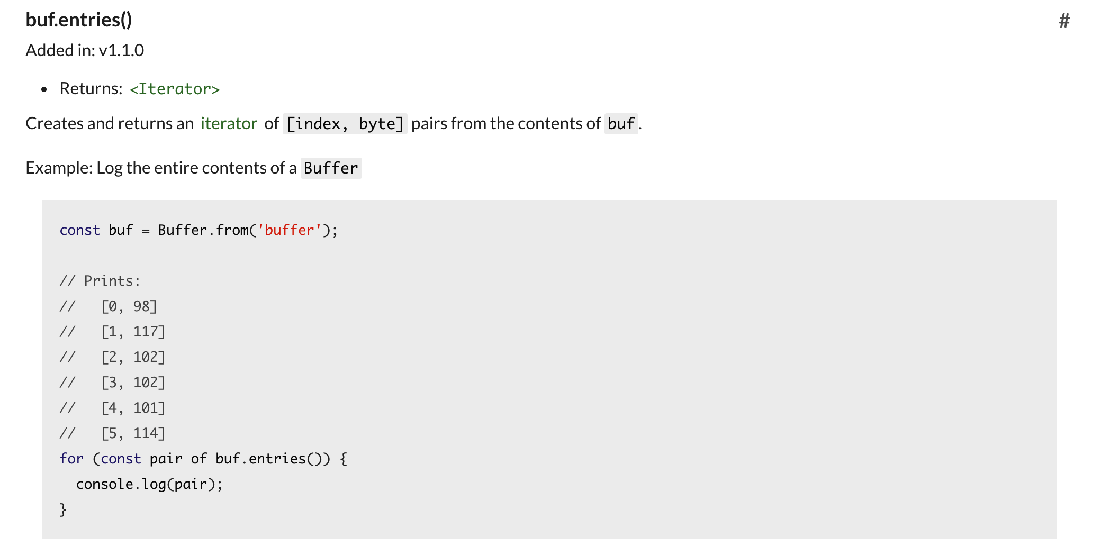The height and width of the screenshot is (546, 1101).
Task: Click the const keyword on first code line
Action: coord(79,230)
